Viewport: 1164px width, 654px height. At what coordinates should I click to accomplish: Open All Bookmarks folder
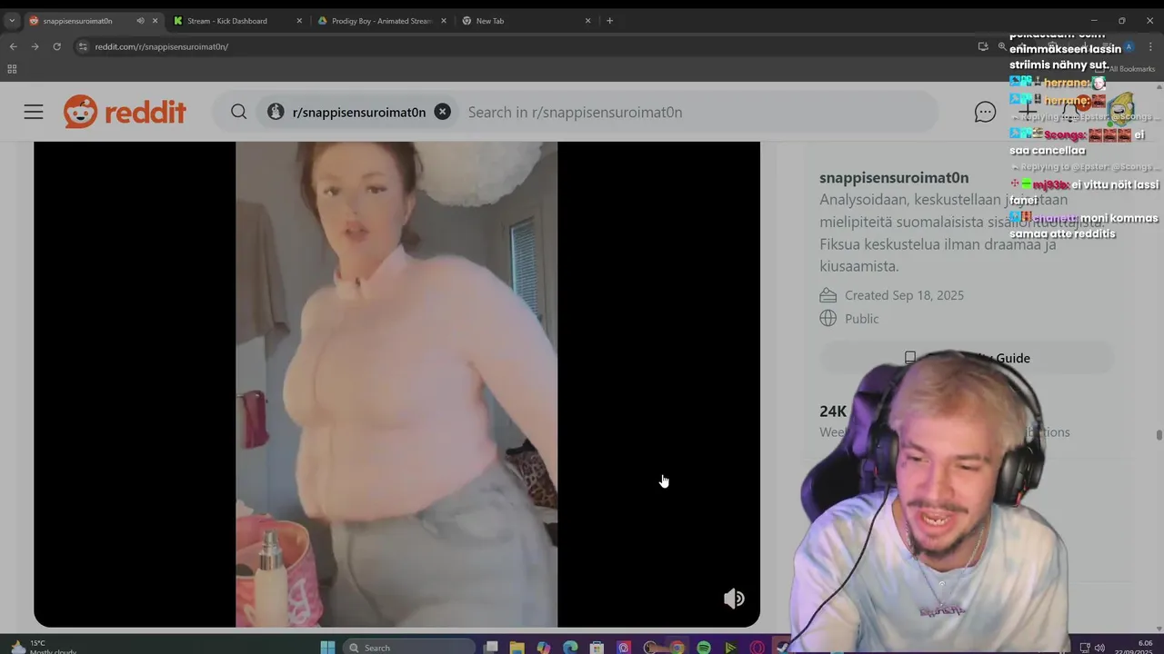(x=1127, y=69)
